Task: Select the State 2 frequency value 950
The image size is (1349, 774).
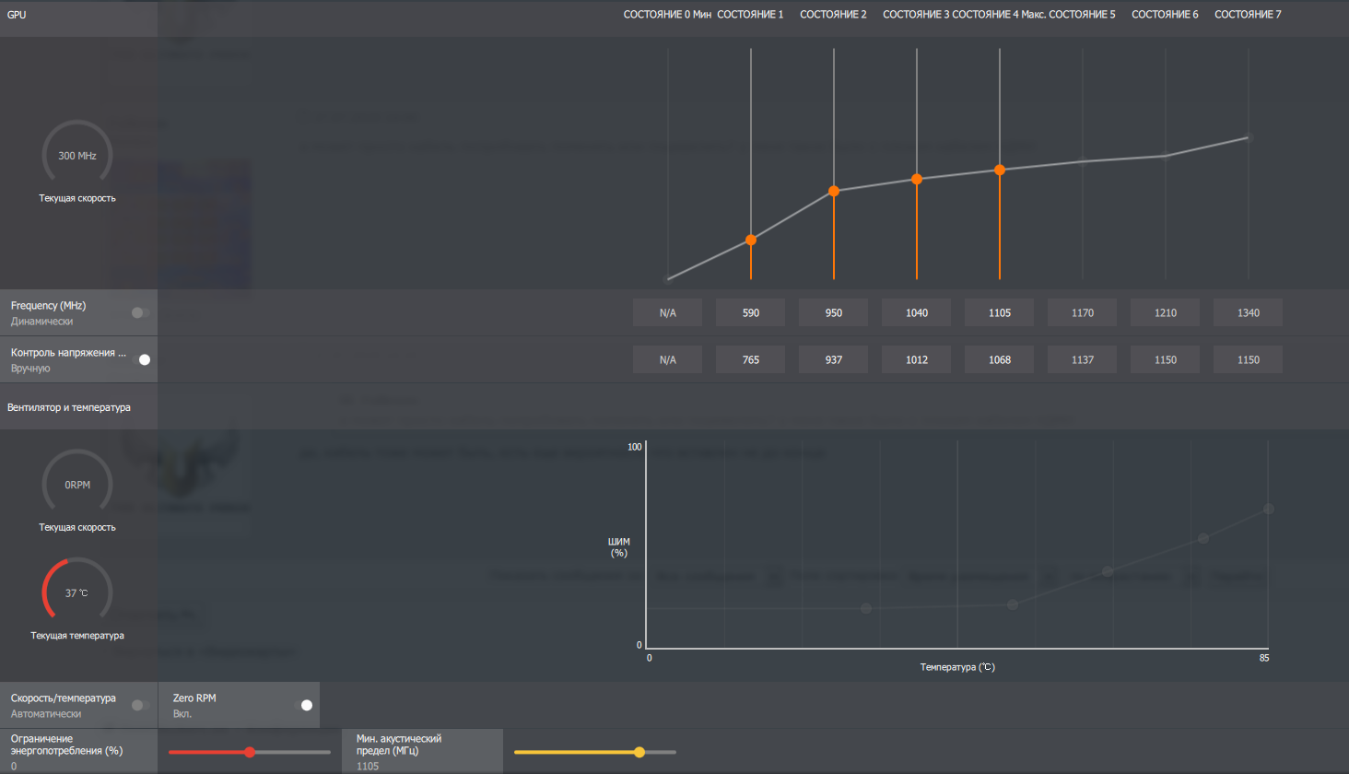Action: point(833,313)
